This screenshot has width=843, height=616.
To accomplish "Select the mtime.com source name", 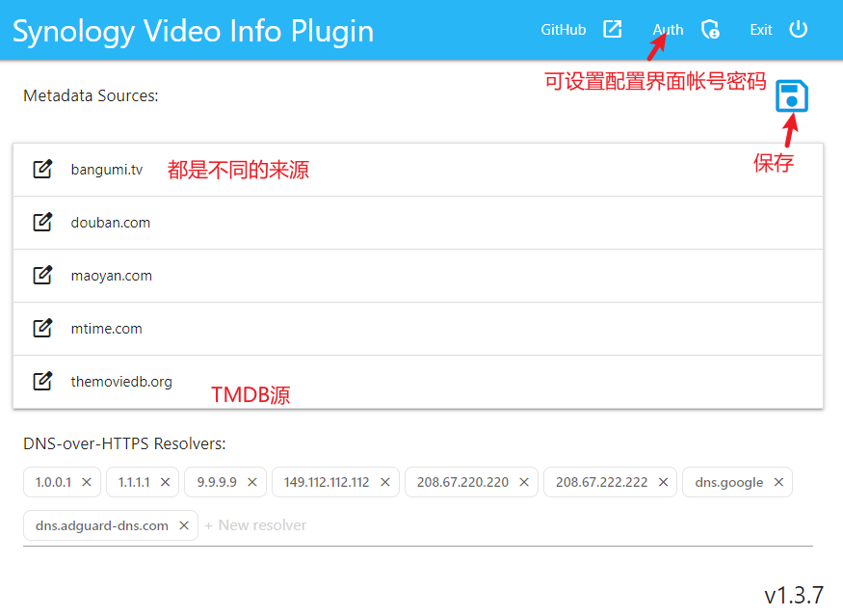I will point(106,329).
